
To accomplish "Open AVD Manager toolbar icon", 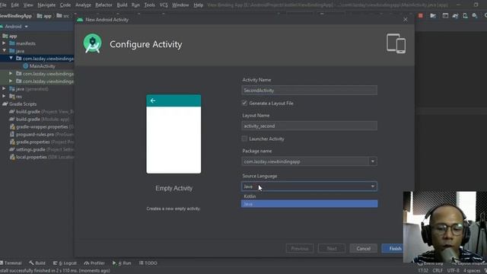I will [465, 15].
